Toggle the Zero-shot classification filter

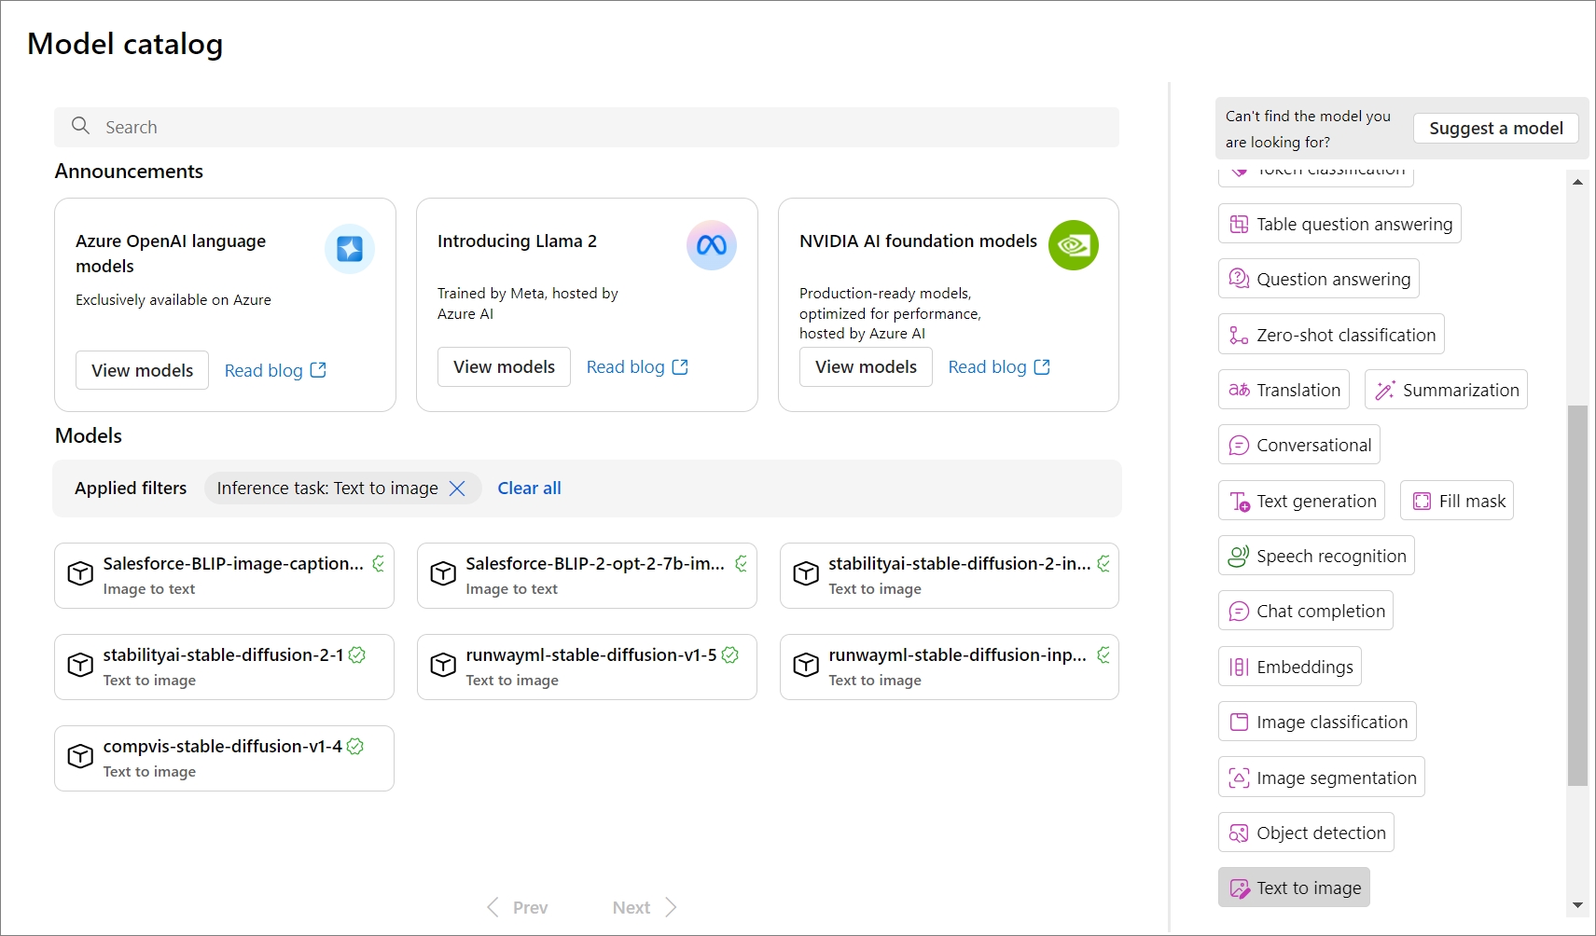point(1331,335)
